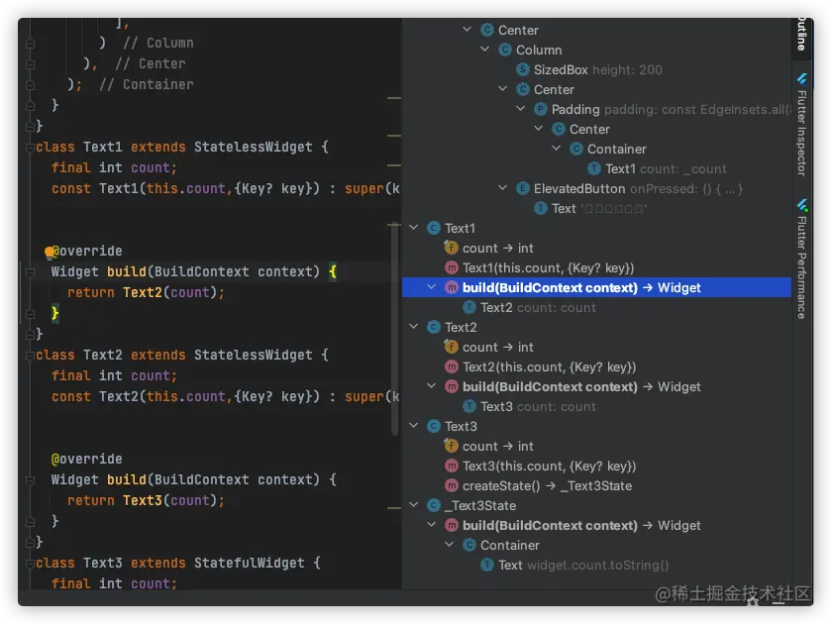The height and width of the screenshot is (624, 832).
Task: Click the Text2 count: count widget icon
Action: click(469, 307)
